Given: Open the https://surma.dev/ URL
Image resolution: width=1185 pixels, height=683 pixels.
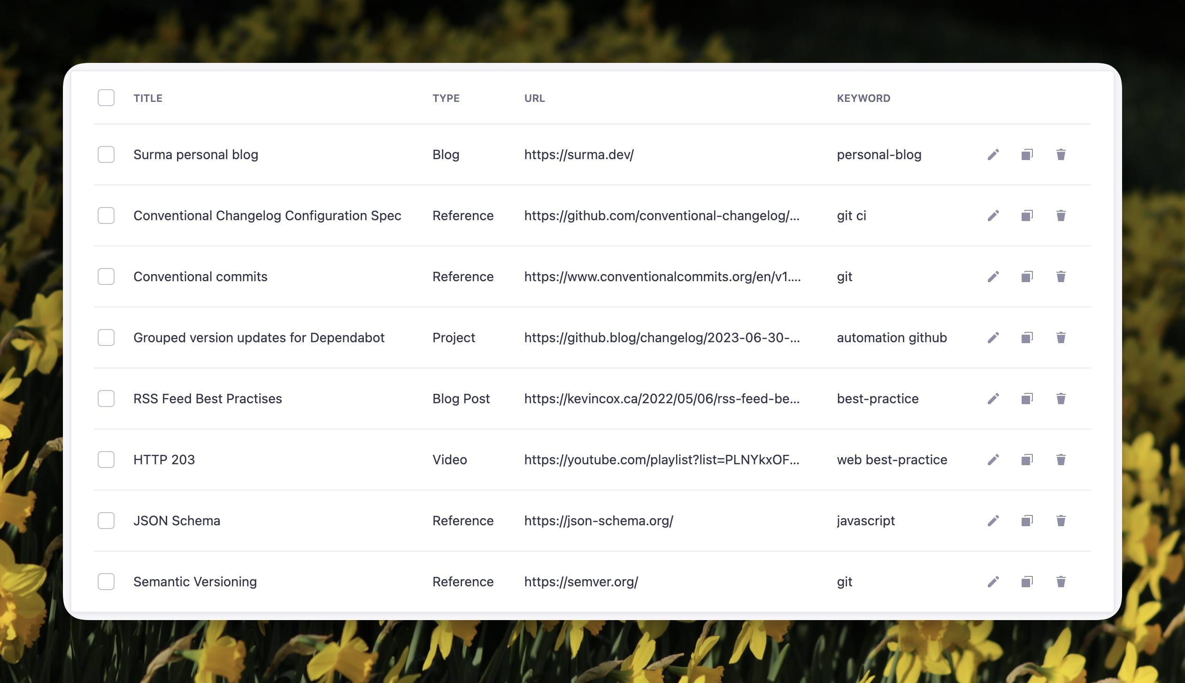Looking at the screenshot, I should click(x=578, y=154).
